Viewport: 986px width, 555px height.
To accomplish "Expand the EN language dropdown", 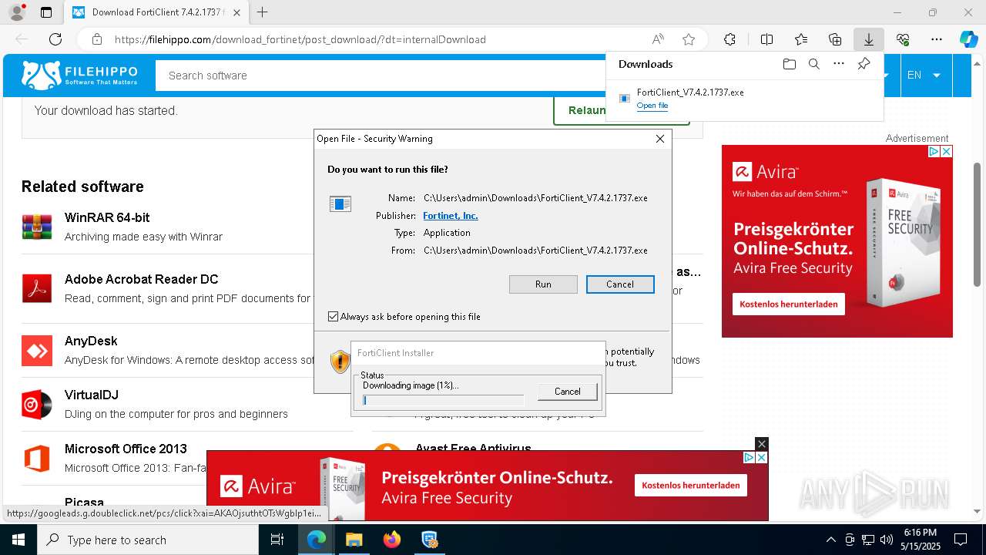I will click(924, 76).
